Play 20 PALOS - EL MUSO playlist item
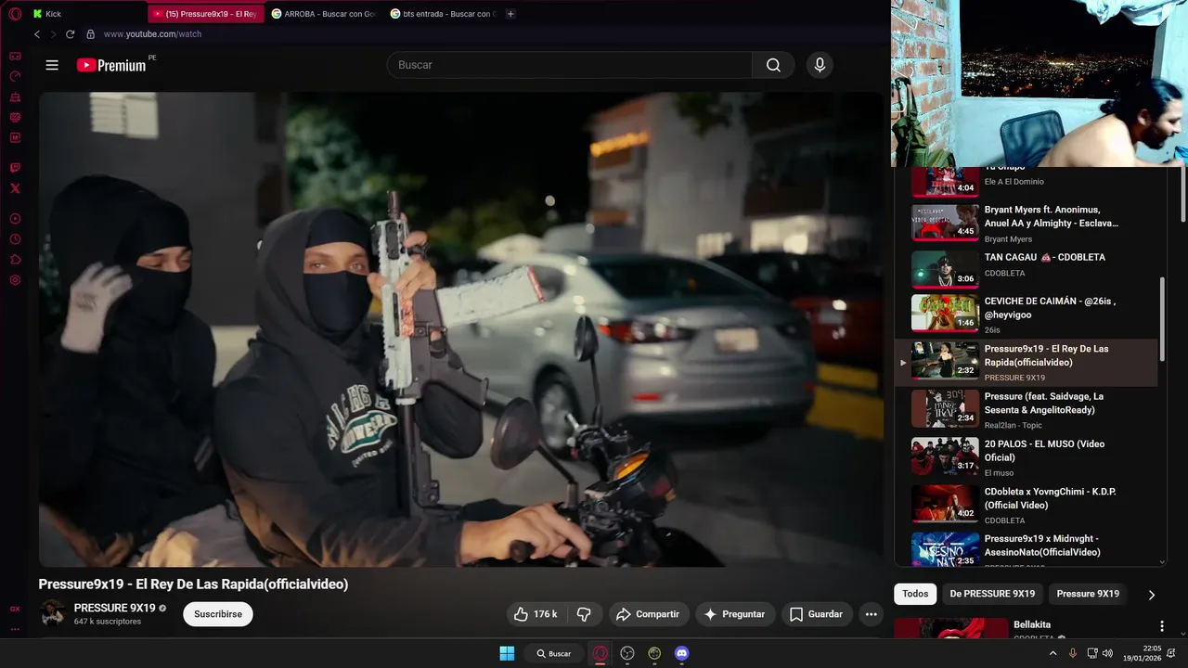The width and height of the screenshot is (1188, 668). click(x=1027, y=456)
